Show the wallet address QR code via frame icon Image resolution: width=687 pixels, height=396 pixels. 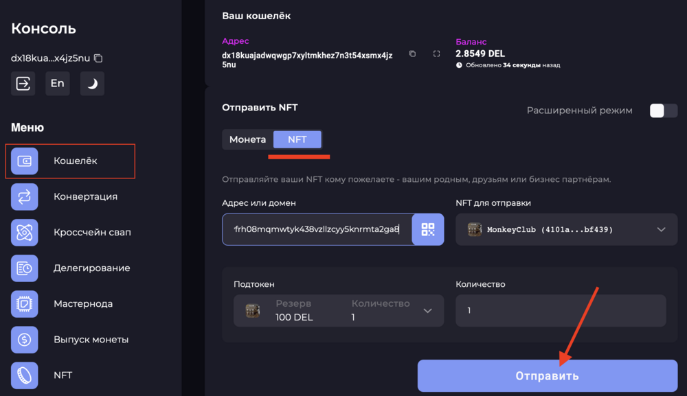[x=436, y=54]
